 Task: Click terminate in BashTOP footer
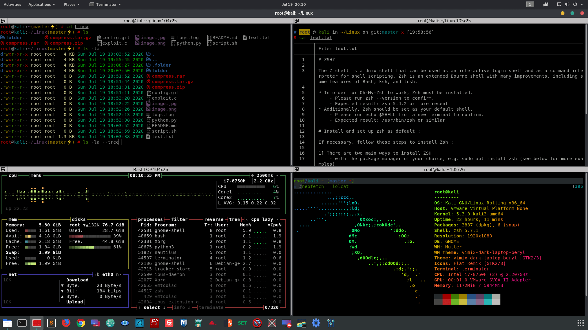pos(211,307)
